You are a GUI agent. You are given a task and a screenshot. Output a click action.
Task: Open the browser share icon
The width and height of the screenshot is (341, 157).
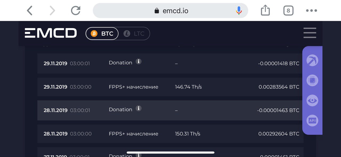(x=265, y=10)
